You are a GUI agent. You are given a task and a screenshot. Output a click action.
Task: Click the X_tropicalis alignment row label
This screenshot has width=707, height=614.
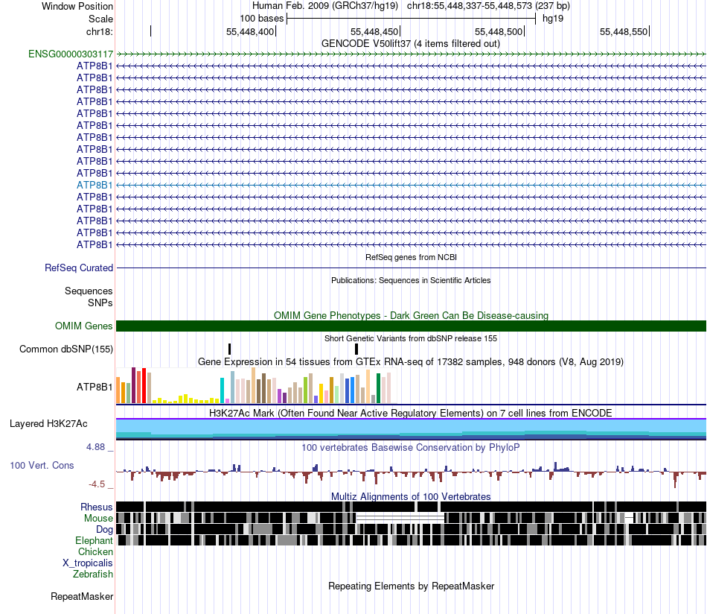tap(88, 563)
